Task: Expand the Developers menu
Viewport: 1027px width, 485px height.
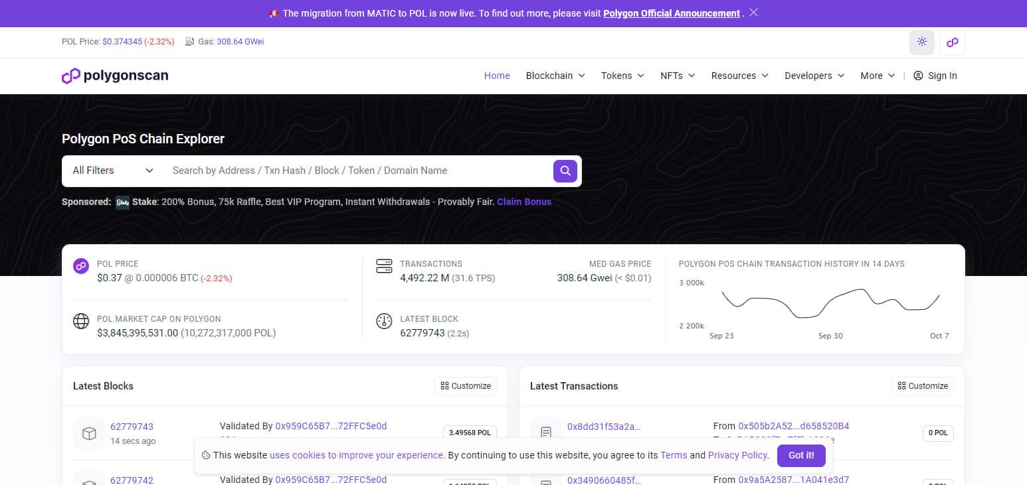Action: (x=814, y=76)
